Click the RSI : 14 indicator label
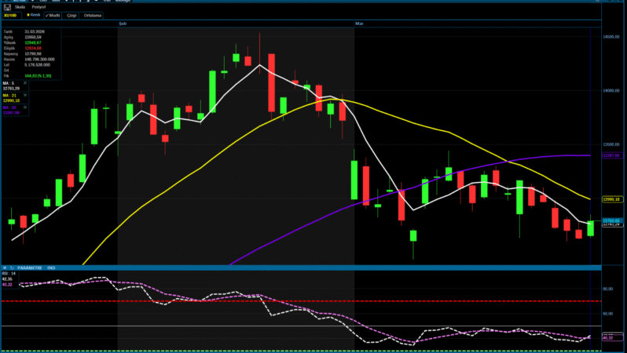This screenshot has height=353, width=627. 9,274
